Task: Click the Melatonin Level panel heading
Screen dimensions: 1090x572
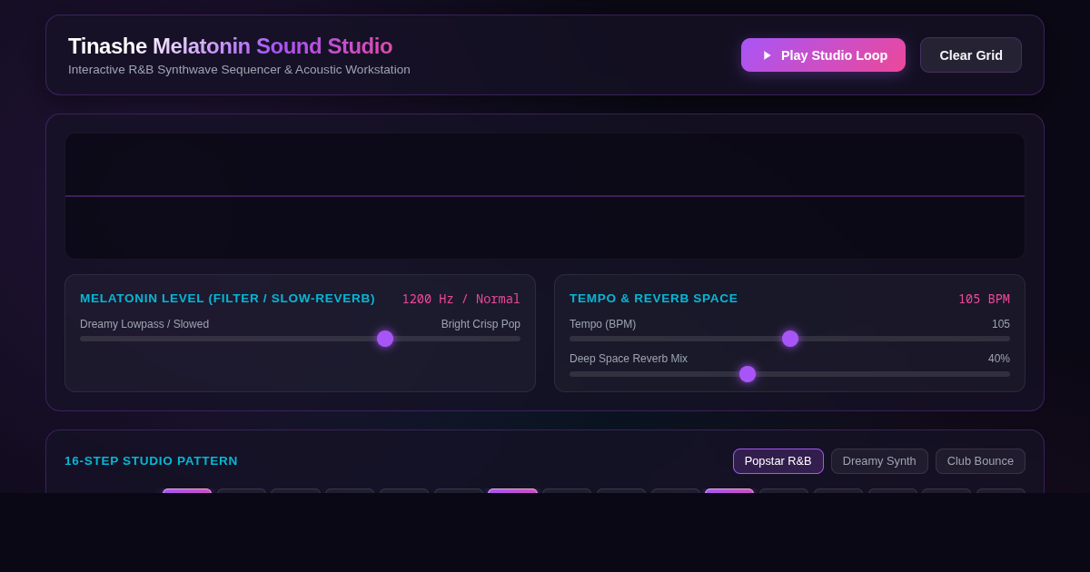Action: click(227, 299)
